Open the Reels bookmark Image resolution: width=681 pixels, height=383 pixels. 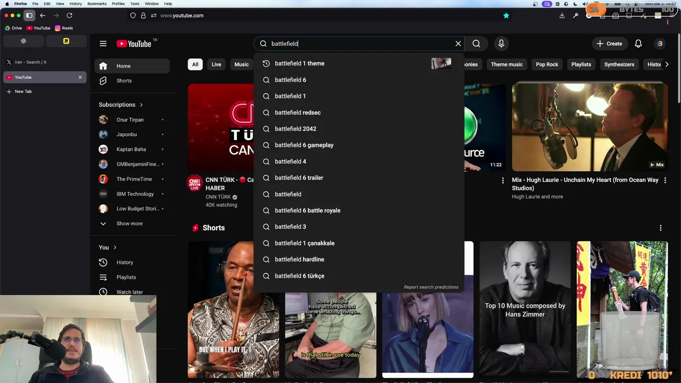coord(64,28)
